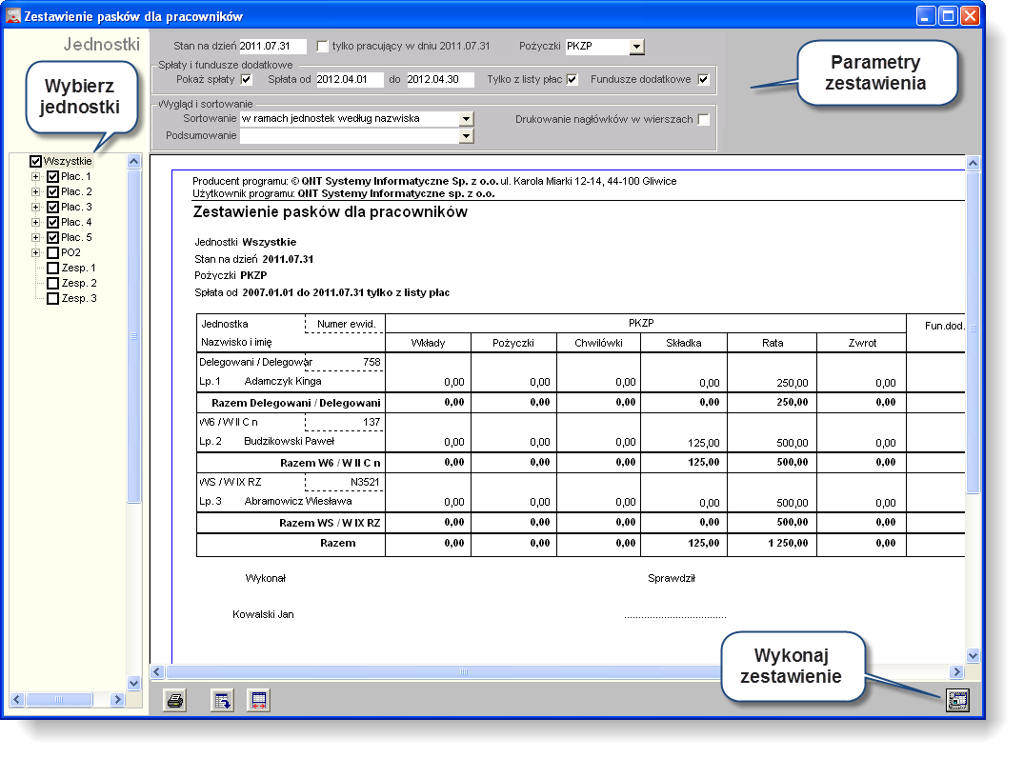Screen dimensions: 1024x758
Task: Check the 'Zesp. 2' checkbox
Action: [53, 284]
